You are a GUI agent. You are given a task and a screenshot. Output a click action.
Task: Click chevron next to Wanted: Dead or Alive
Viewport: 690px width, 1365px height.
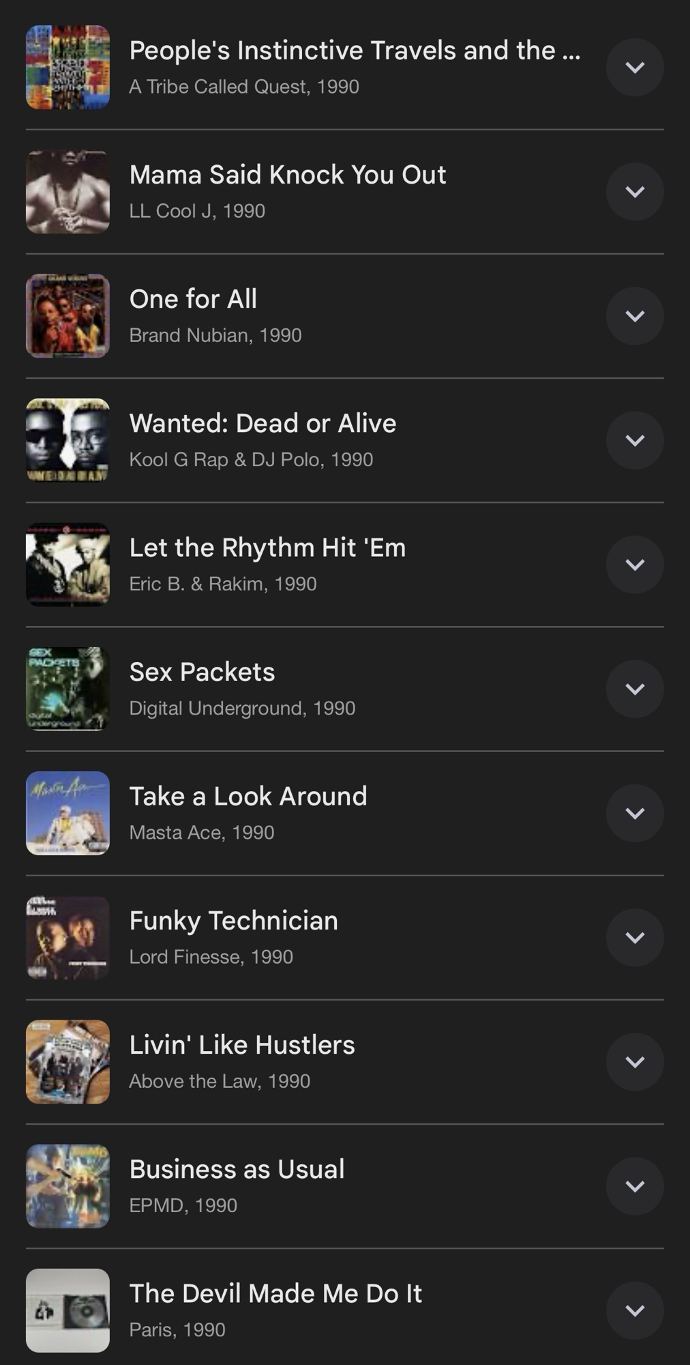[x=635, y=440]
